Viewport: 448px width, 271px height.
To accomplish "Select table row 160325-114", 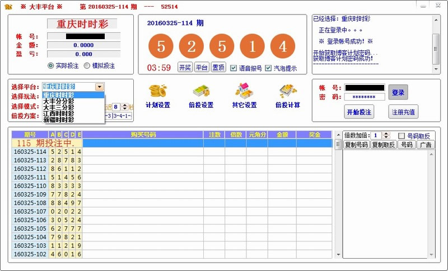I will 172,151.
